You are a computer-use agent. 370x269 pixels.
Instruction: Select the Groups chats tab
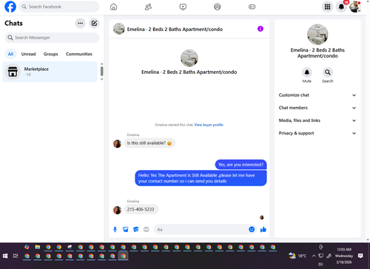[x=50, y=54]
